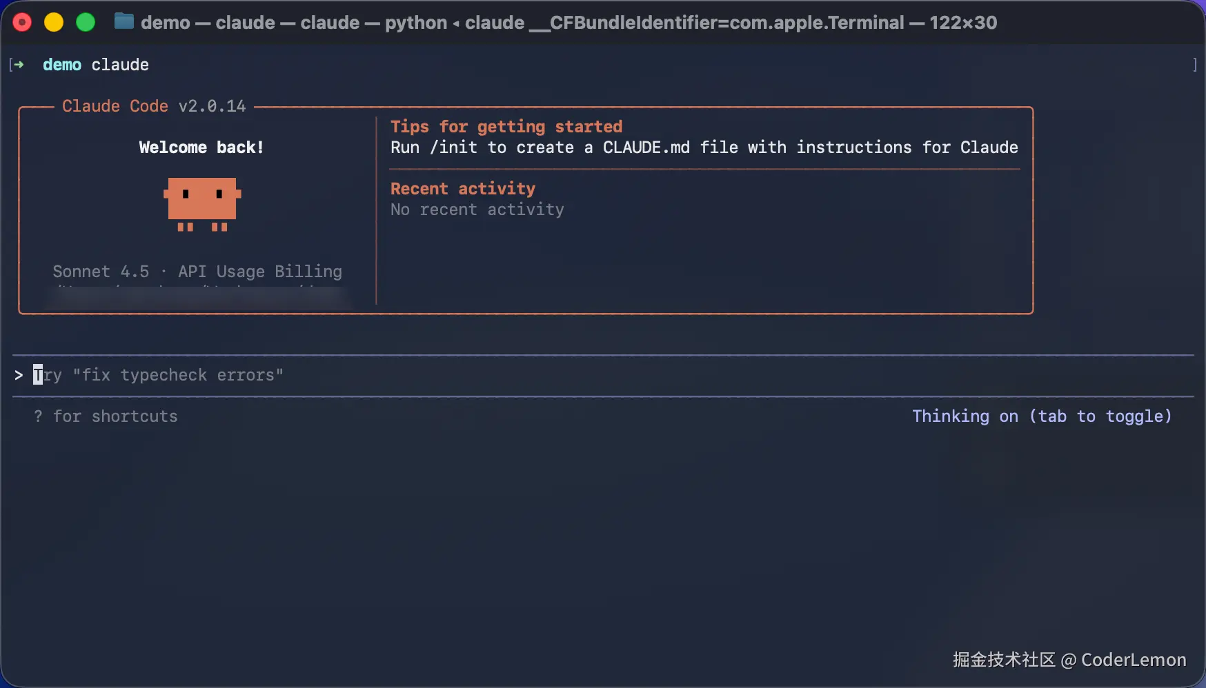Click the green arrow shell prompt symbol
The height and width of the screenshot is (688, 1206).
(19, 65)
